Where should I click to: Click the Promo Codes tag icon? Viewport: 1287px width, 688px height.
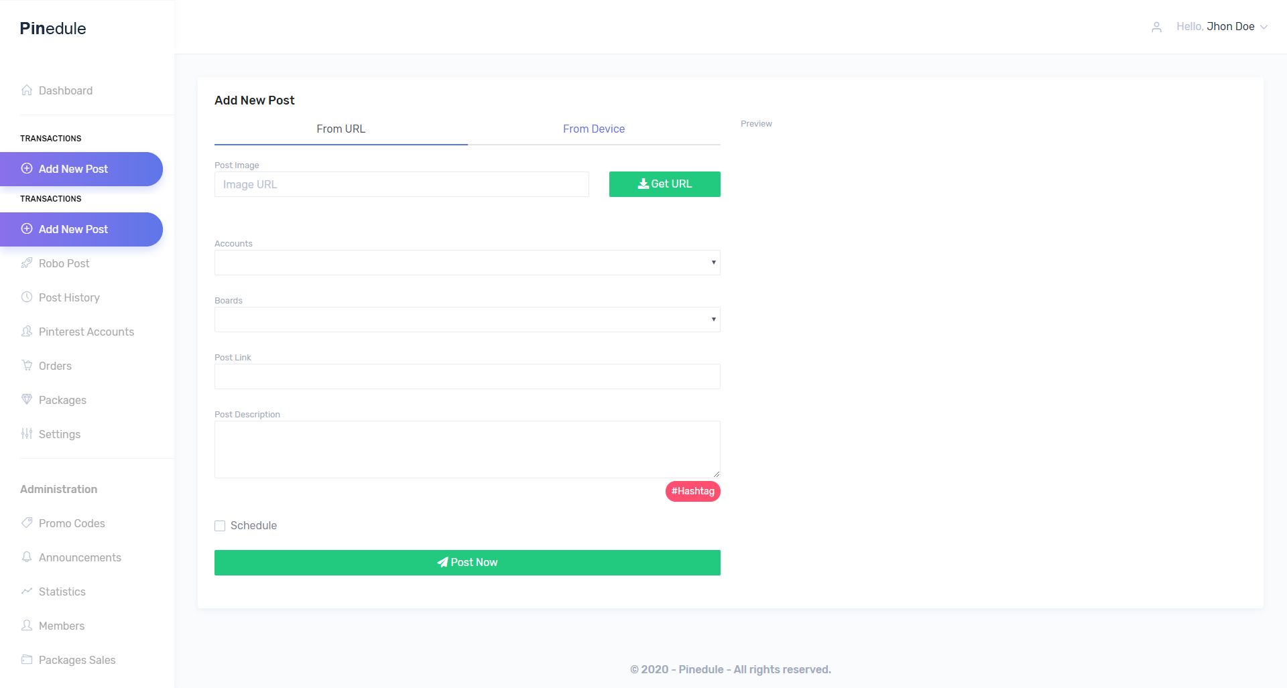(x=27, y=523)
